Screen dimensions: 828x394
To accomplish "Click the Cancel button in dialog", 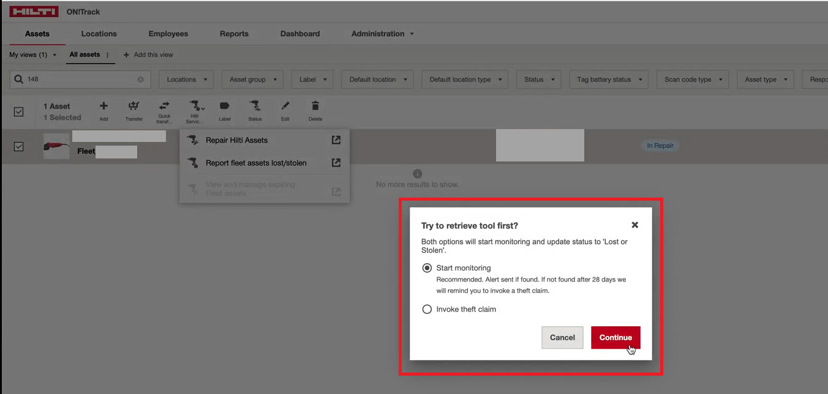I will (x=562, y=338).
